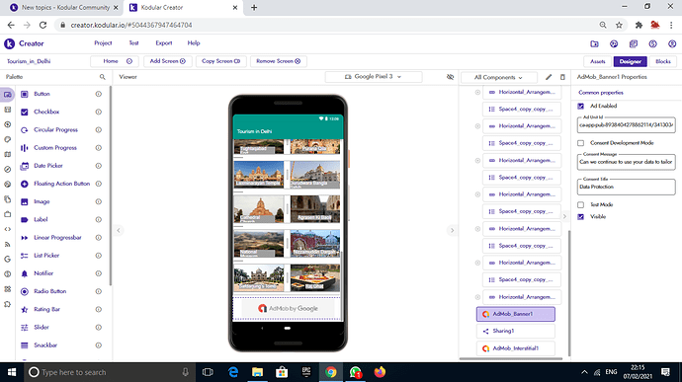Click the info icon beside Checkbox

click(99, 112)
